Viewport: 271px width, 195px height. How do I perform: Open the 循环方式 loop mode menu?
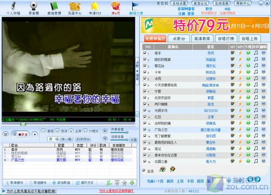pos(85,183)
